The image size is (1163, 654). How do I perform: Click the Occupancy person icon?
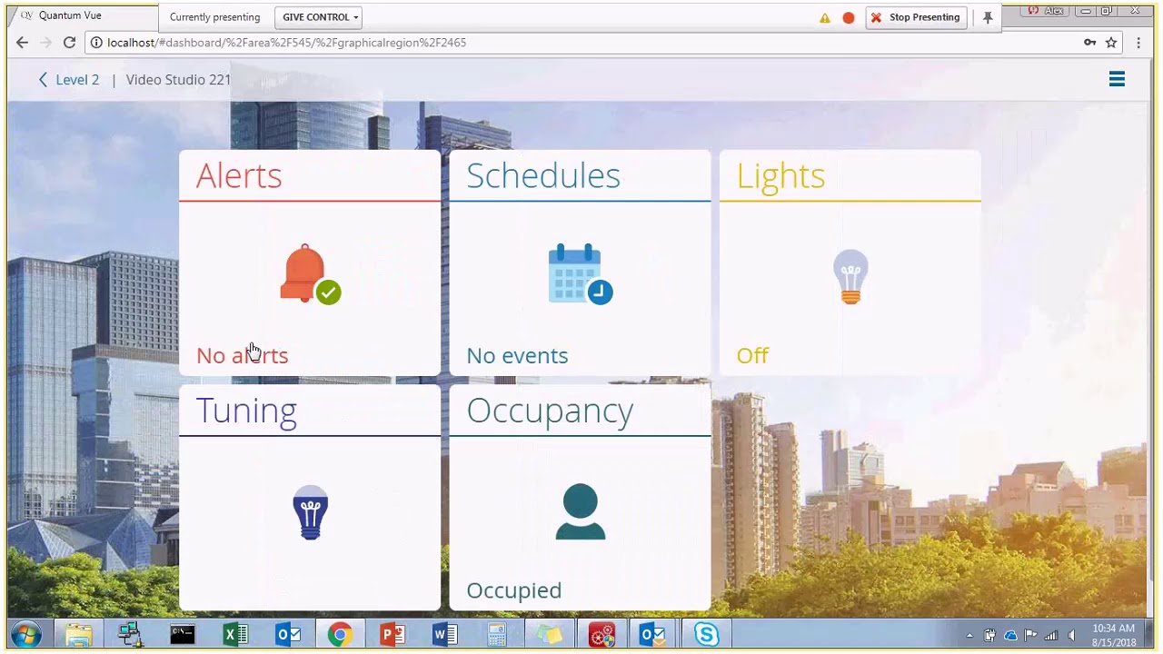pyautogui.click(x=580, y=512)
